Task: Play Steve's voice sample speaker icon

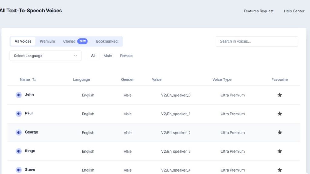Action: click(19, 170)
